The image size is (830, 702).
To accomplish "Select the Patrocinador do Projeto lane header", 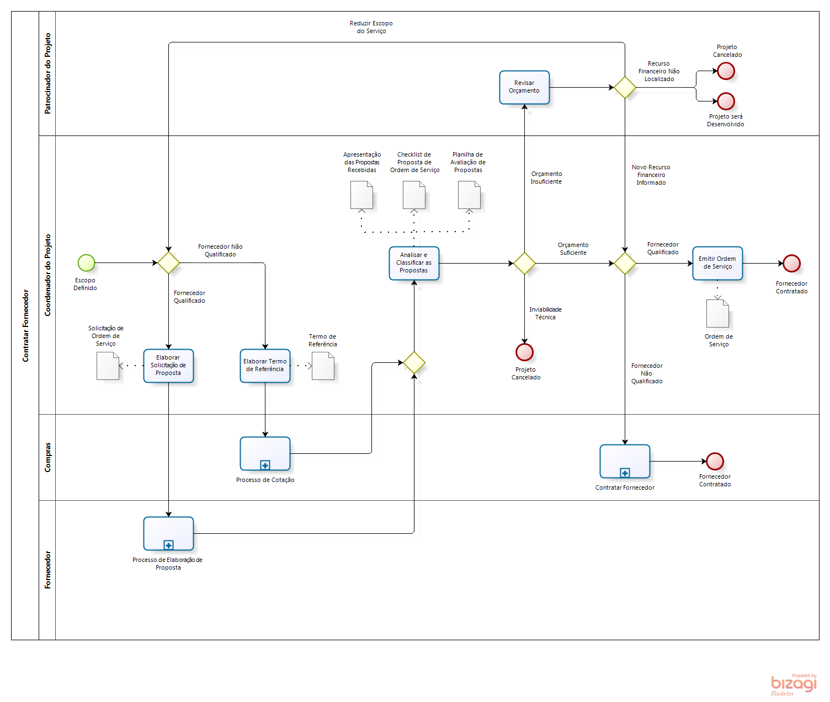I will [47, 73].
